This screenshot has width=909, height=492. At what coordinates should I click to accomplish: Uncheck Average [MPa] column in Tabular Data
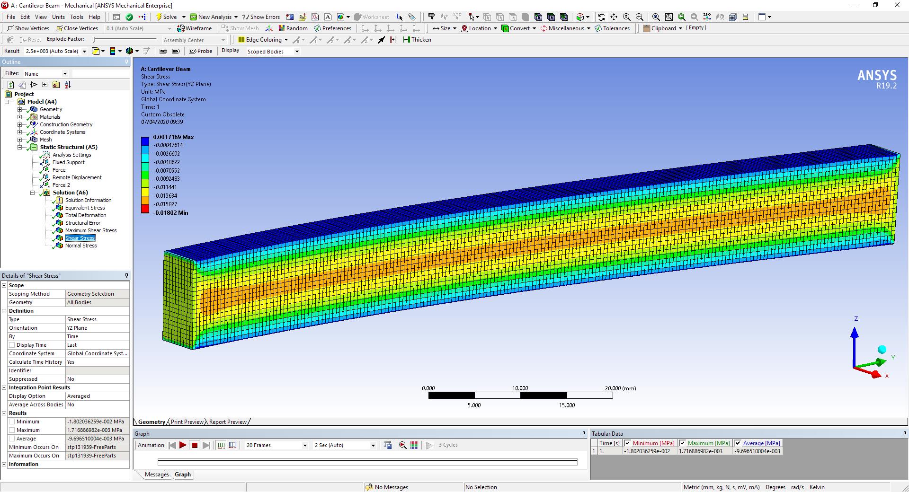click(738, 443)
